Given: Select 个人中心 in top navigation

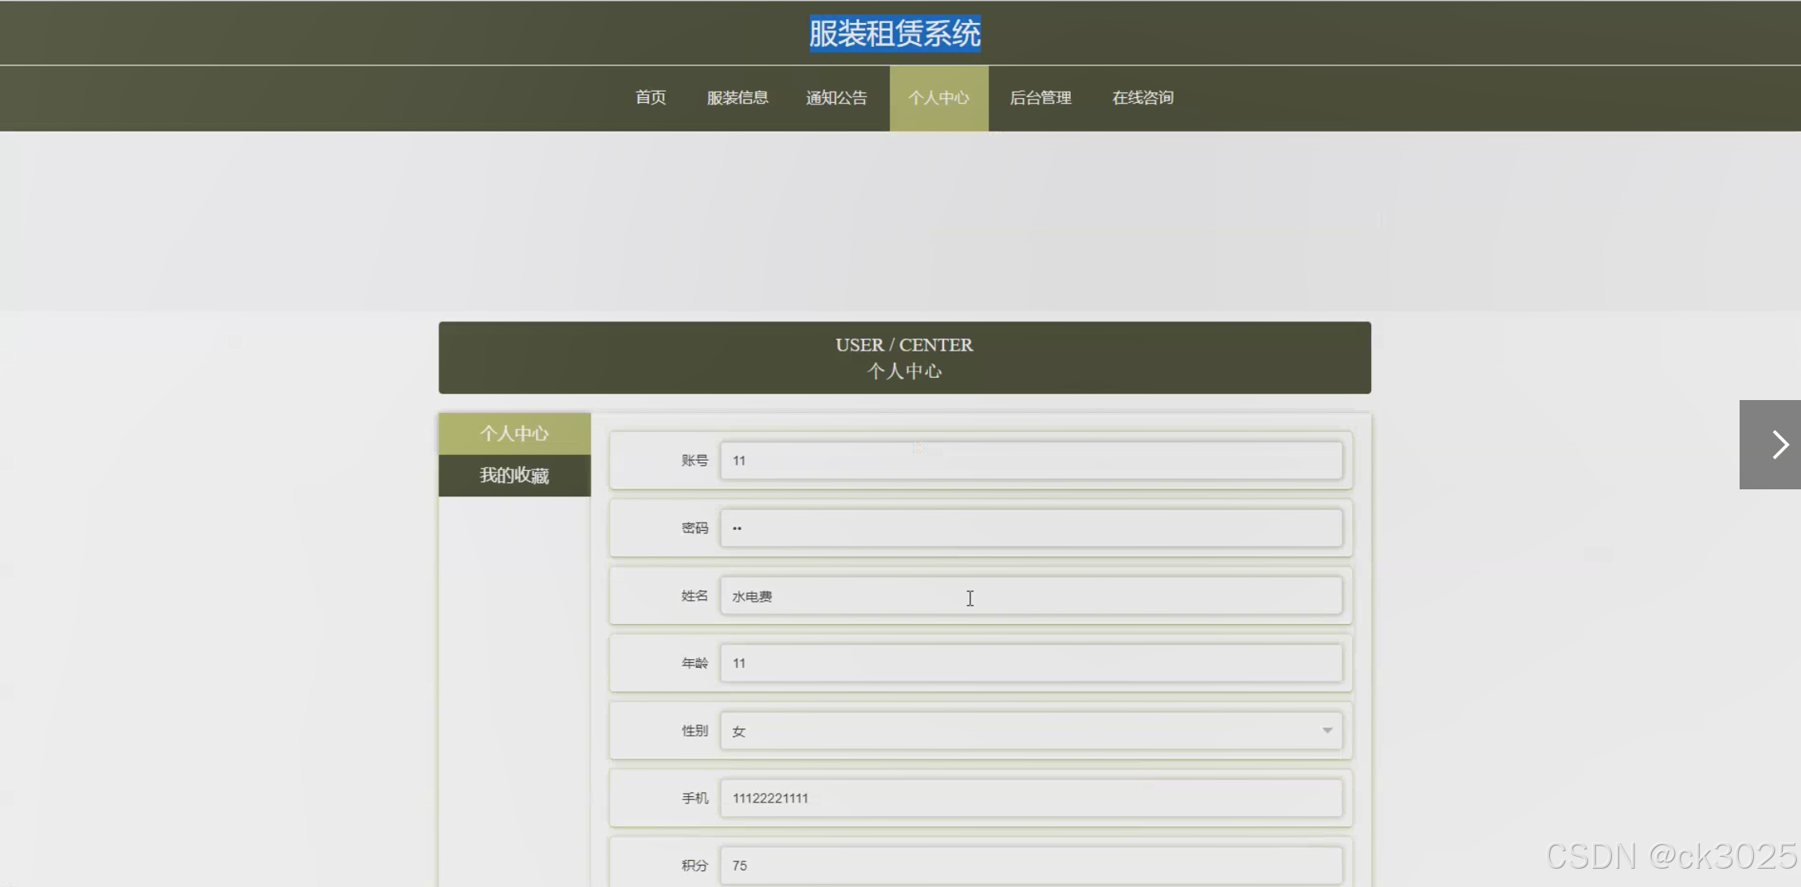Looking at the screenshot, I should coord(938,98).
